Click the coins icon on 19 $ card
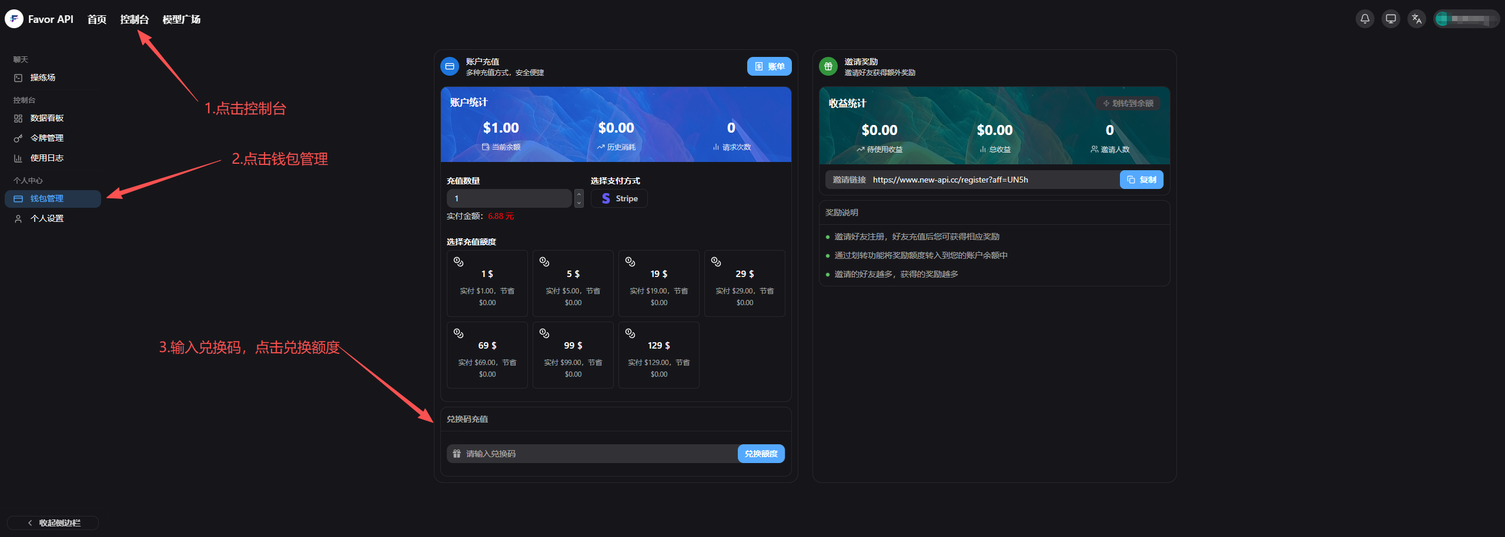 [x=630, y=262]
